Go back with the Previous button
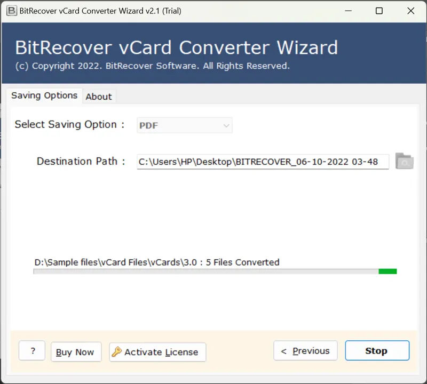The height and width of the screenshot is (384, 427). point(305,350)
